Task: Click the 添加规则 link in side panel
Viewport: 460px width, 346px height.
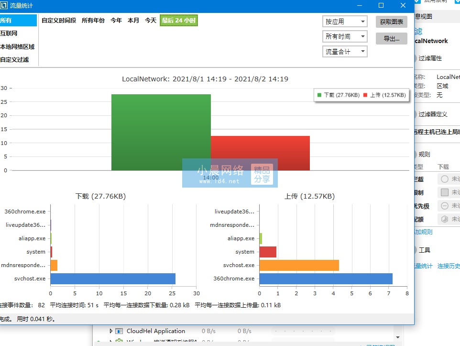Action: coord(423,232)
